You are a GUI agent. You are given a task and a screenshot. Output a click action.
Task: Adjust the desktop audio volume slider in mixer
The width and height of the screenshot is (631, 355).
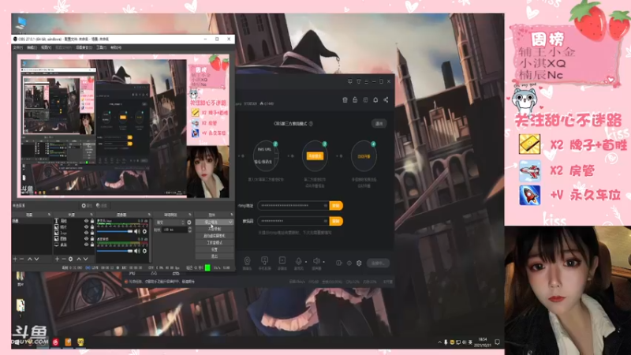click(115, 251)
